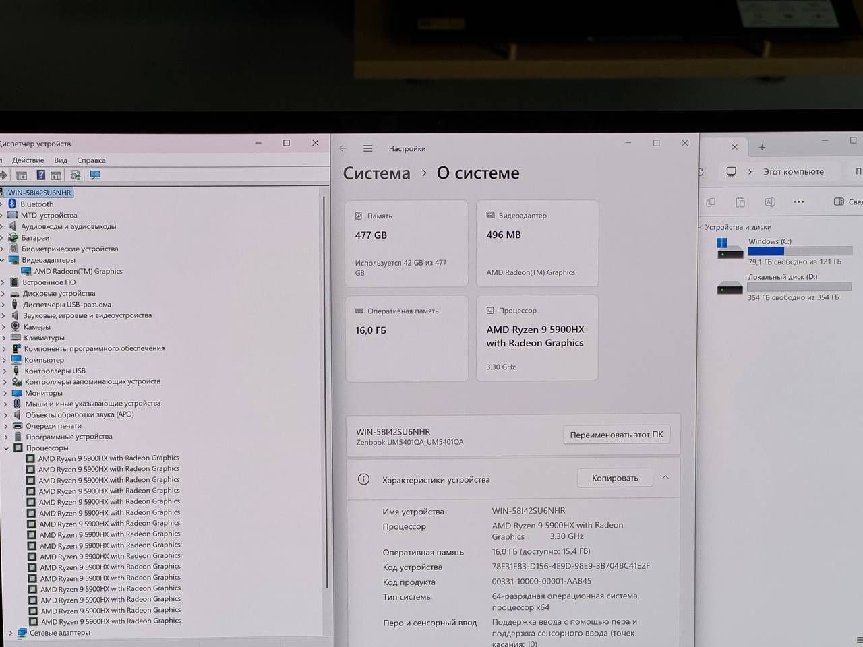Open the hamburger navigation menu in Settings
This screenshot has width=863, height=647.
tap(367, 148)
